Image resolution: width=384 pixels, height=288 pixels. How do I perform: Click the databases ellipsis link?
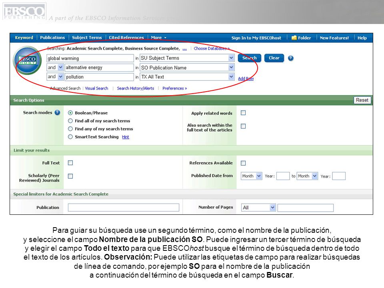pos(185,49)
